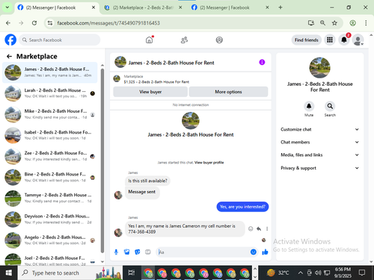Viewport: 374px width, 280px height.
Task: Expand Media, files and links section
Action: tap(319, 155)
